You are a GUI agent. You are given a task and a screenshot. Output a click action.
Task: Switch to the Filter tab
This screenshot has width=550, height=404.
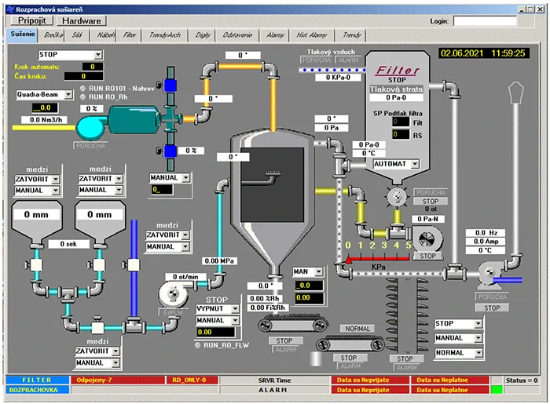pyautogui.click(x=130, y=35)
